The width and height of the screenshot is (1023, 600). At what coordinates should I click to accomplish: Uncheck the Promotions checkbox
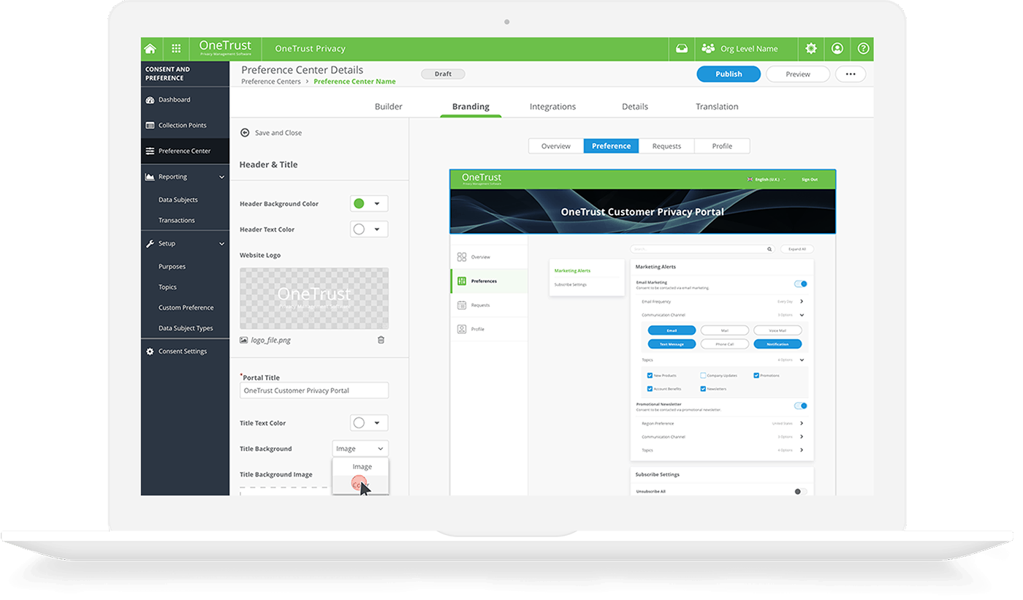point(756,376)
